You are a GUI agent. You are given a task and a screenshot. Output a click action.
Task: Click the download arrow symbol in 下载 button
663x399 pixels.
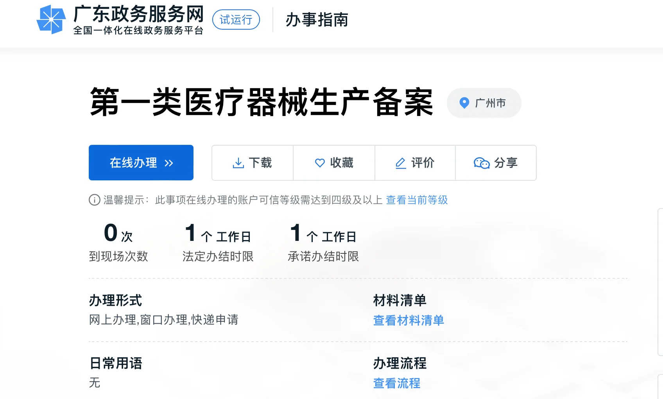click(x=239, y=163)
